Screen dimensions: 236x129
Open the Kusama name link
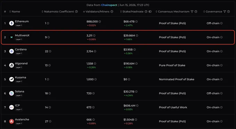point(20,77)
